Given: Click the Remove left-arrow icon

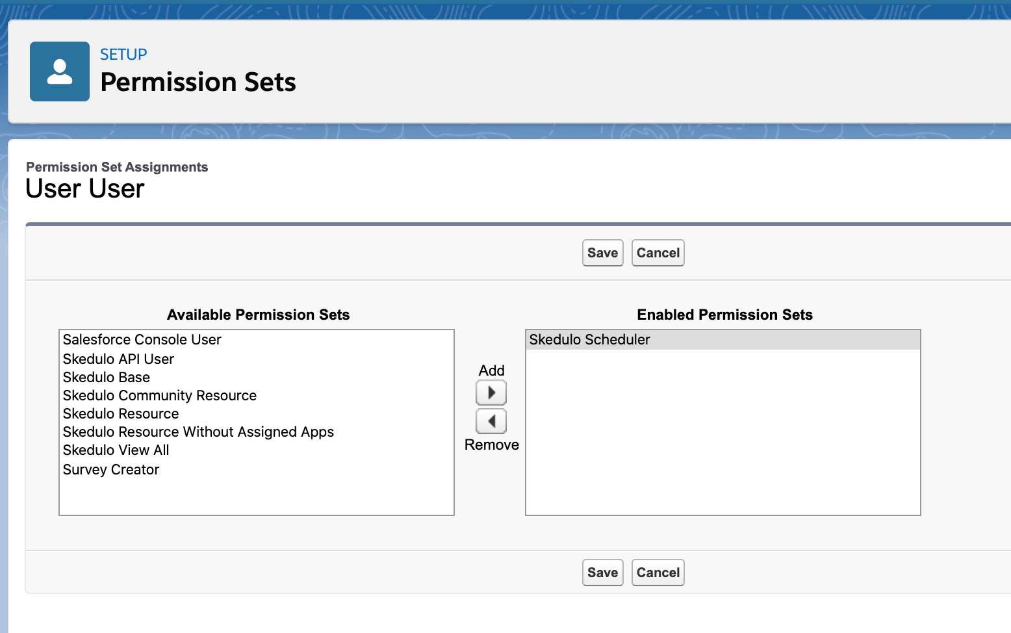Looking at the screenshot, I should [x=491, y=421].
